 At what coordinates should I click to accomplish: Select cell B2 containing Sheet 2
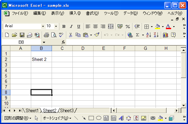[x=41, y=59]
